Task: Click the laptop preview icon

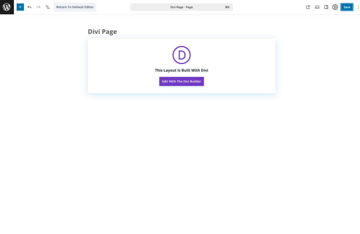Action: (x=317, y=7)
